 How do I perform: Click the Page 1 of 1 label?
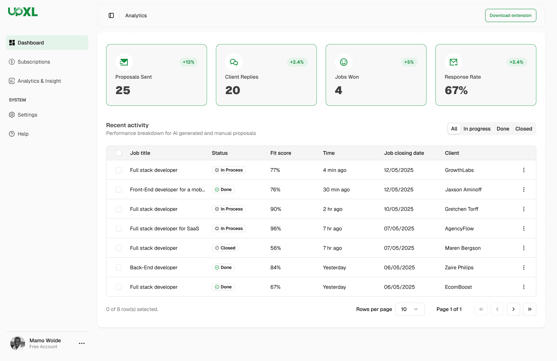click(x=449, y=309)
